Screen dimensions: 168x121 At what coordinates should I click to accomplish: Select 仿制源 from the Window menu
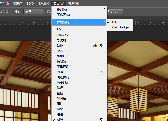click(x=61, y=61)
